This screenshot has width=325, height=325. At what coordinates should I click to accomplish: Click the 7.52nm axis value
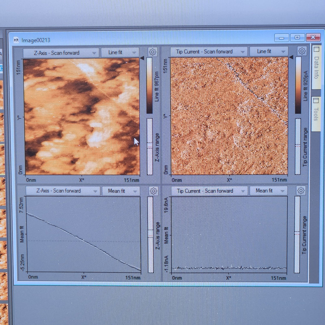coord(21,205)
